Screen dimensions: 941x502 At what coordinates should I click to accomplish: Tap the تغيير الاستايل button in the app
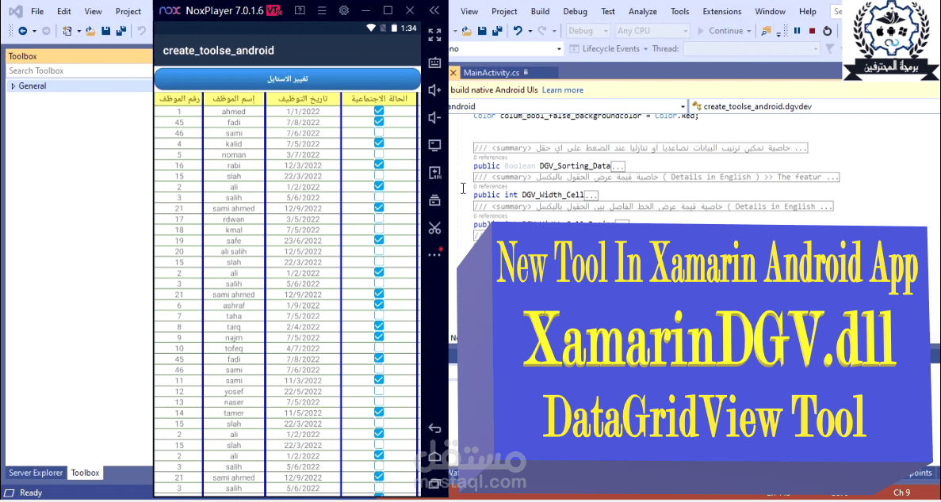[x=287, y=79]
